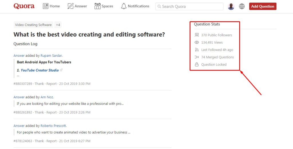Go to the Answer section

pyautogui.click(x=77, y=6)
